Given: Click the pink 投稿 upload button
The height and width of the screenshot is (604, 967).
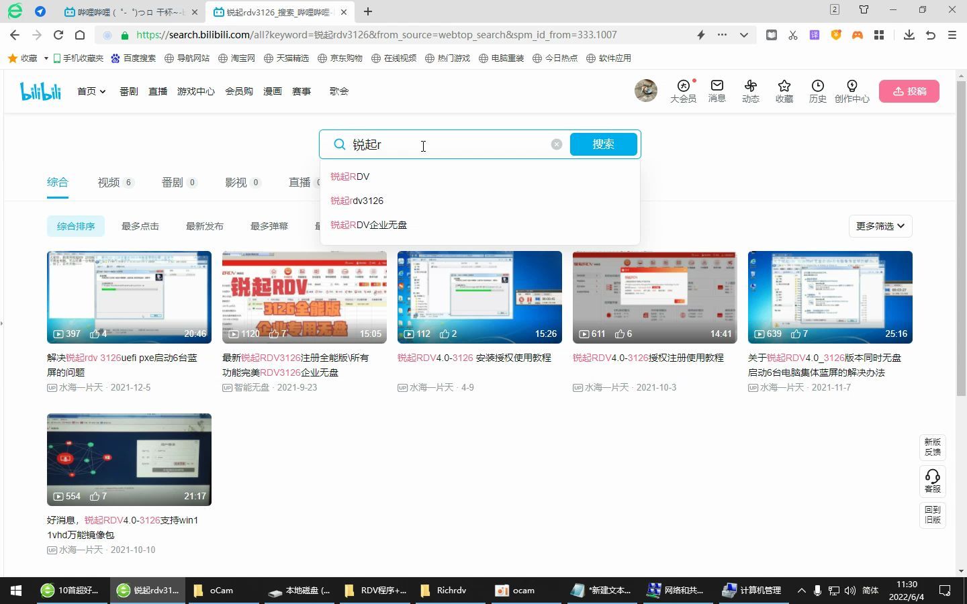Looking at the screenshot, I should (x=909, y=91).
